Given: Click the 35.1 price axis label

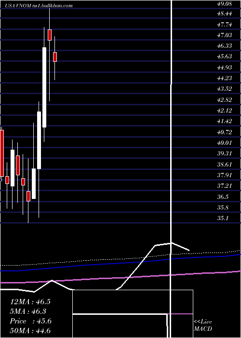Looking at the screenshot, I should pos(223,218).
